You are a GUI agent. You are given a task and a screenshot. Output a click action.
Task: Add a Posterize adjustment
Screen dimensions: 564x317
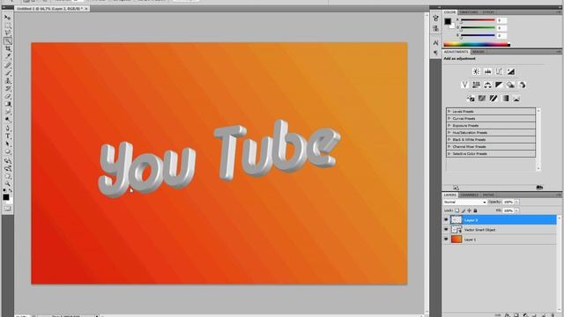point(482,98)
